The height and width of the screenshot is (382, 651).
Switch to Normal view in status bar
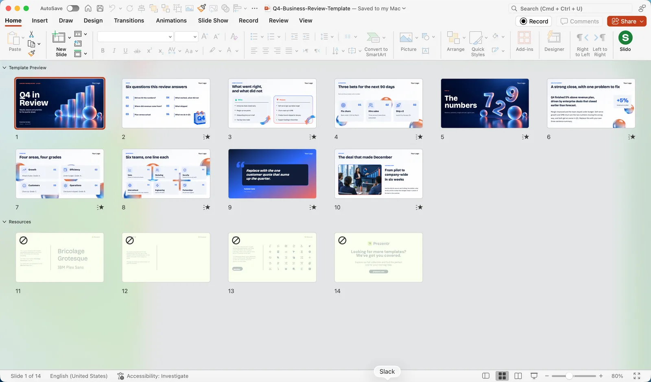pos(486,376)
